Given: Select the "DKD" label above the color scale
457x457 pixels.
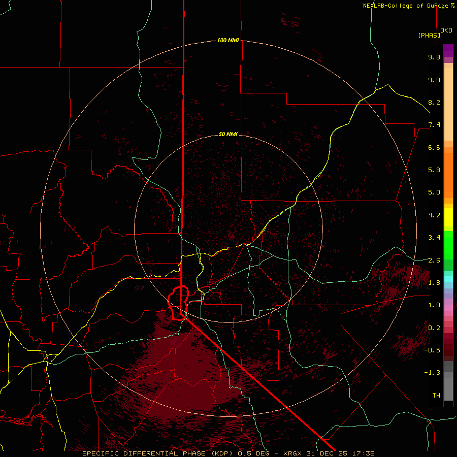Looking at the screenshot, I should [x=446, y=30].
